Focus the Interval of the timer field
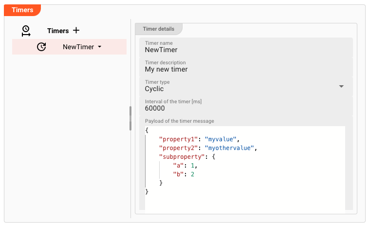Screen dimensions: 370x226 (243, 108)
